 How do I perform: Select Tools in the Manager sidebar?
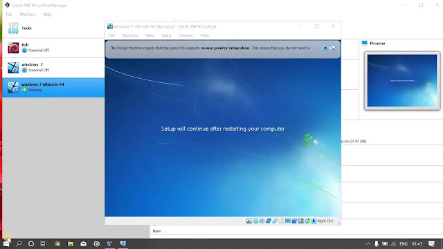coord(53,28)
